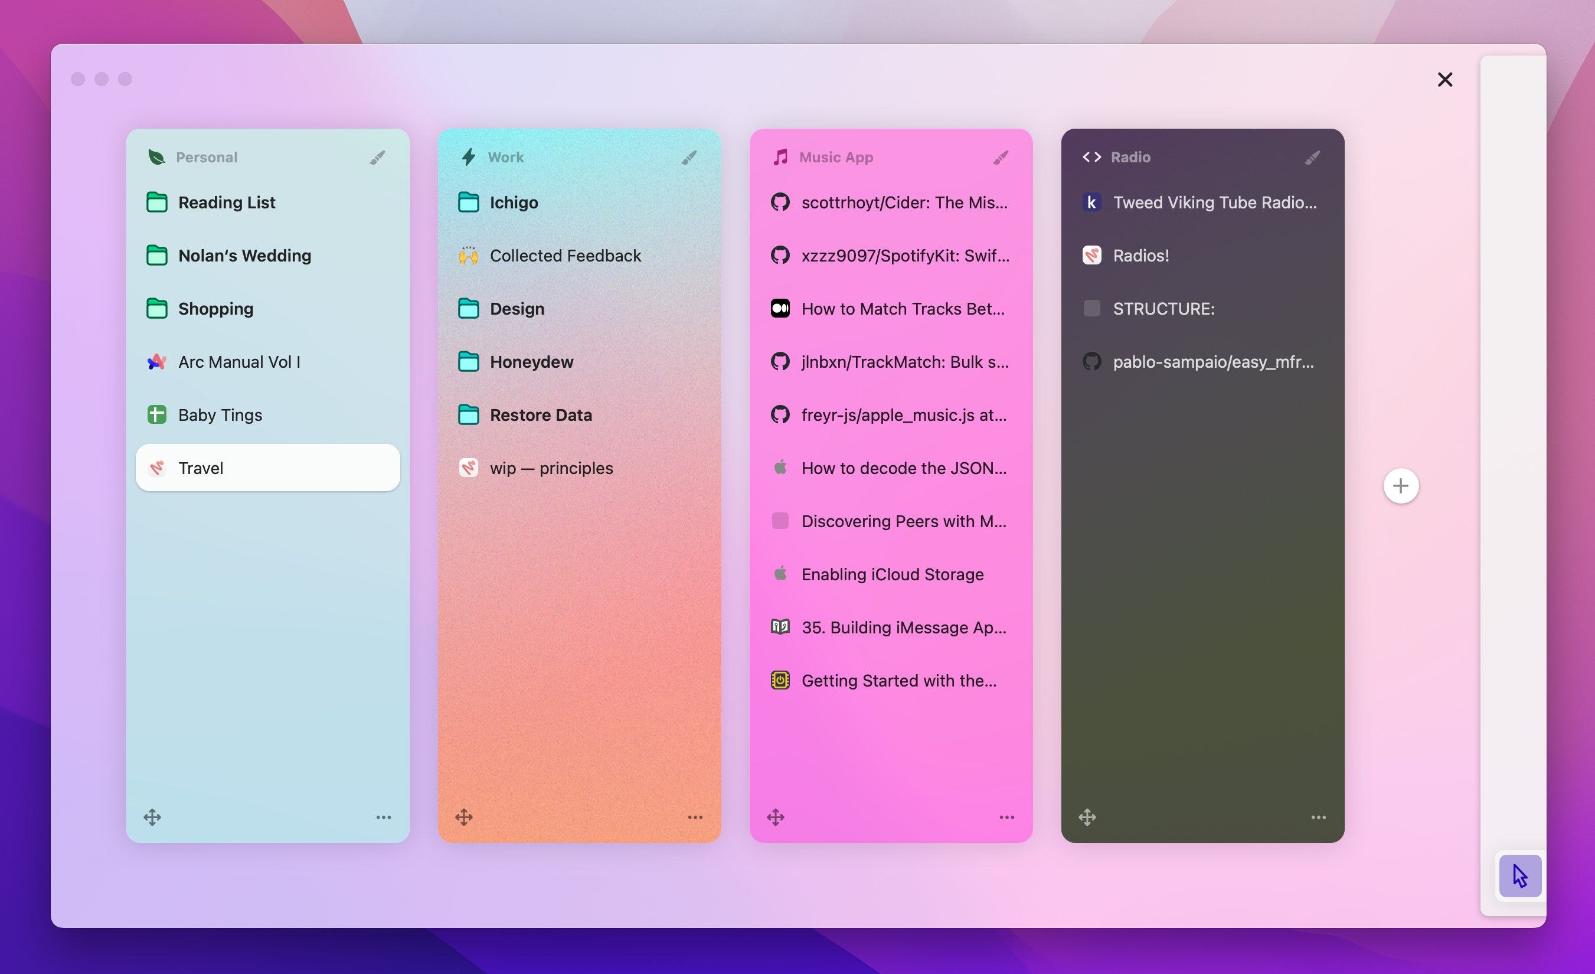Toggle the checkbox on Discovering Peers item
The width and height of the screenshot is (1595, 974).
pyautogui.click(x=780, y=521)
